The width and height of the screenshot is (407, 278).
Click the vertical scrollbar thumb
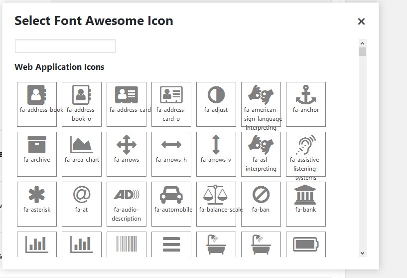pos(362,51)
